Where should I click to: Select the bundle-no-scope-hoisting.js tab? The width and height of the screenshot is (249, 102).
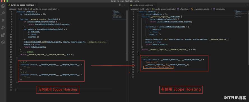coord(22,5)
